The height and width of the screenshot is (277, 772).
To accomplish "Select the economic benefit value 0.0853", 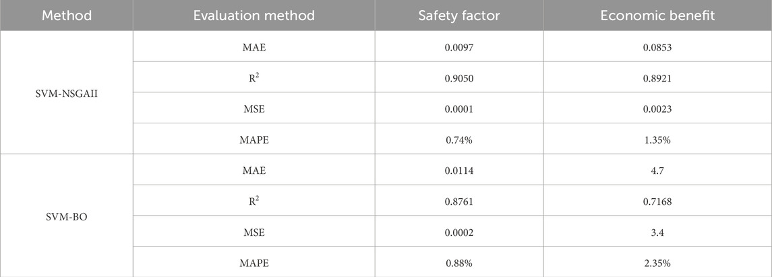I will point(657,49).
